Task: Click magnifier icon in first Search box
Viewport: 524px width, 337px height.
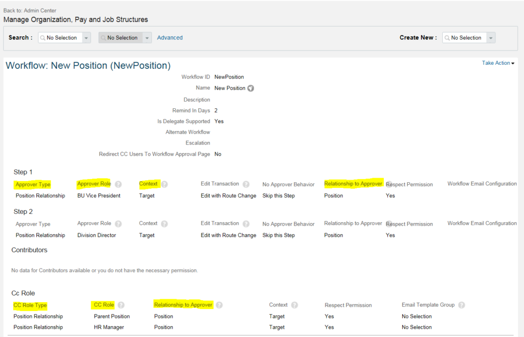Action: [x=42, y=38]
